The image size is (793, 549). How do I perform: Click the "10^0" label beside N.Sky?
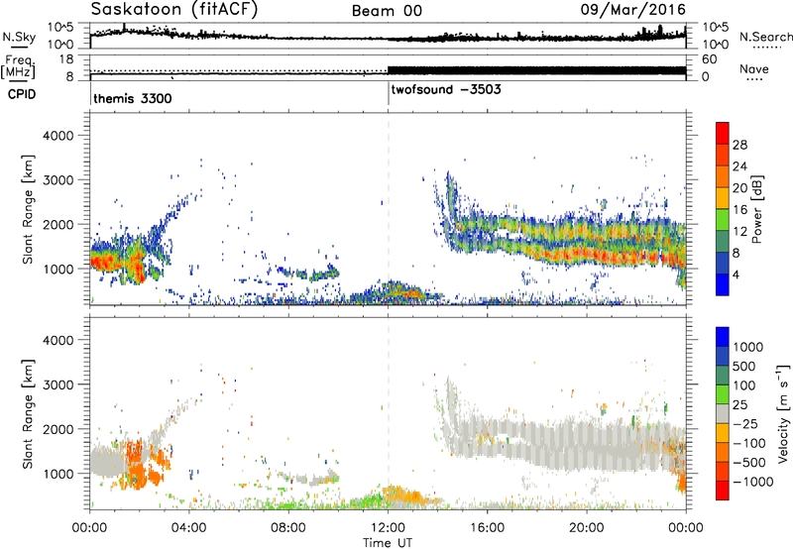coord(60,45)
